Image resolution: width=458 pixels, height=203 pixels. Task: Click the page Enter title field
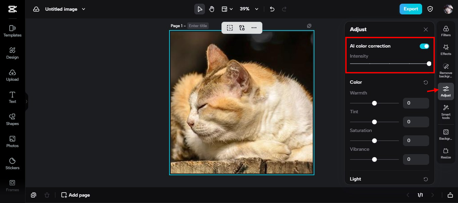tap(198, 26)
